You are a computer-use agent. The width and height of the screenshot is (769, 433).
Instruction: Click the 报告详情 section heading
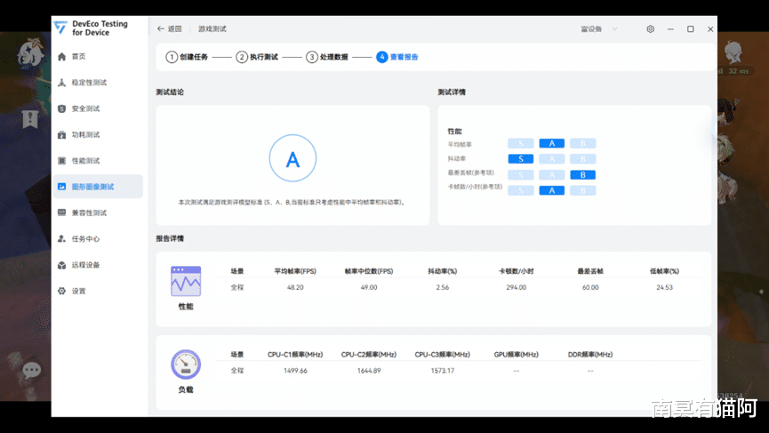pyautogui.click(x=170, y=239)
